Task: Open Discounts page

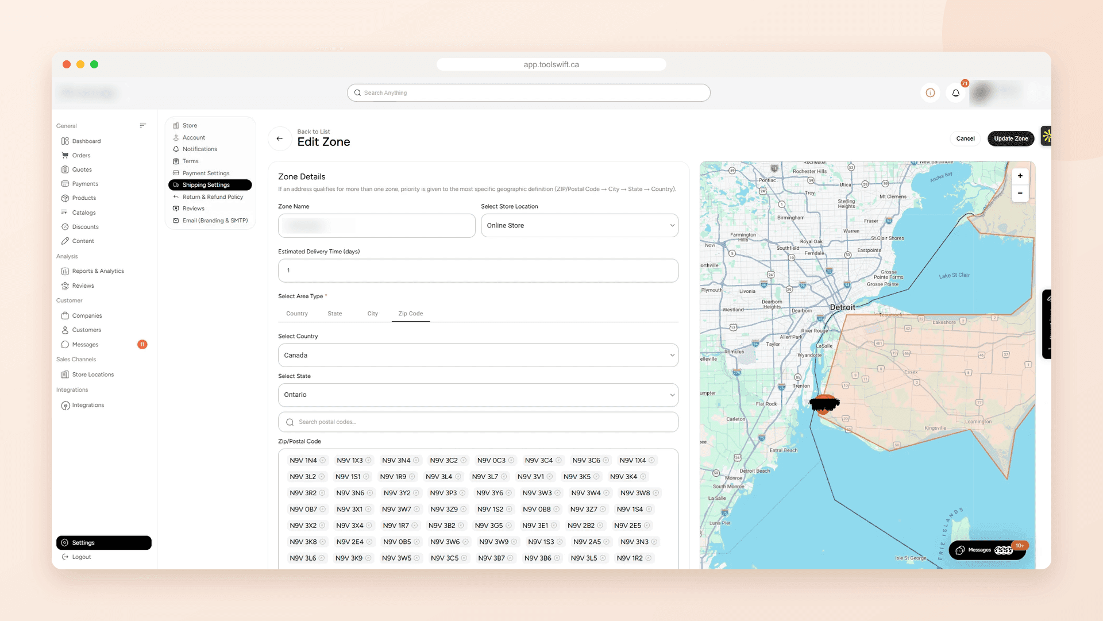Action: tap(85, 227)
